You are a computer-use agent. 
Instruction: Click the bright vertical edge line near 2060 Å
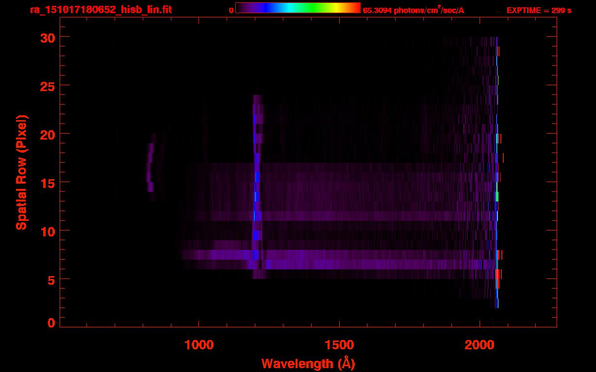pos(497,172)
